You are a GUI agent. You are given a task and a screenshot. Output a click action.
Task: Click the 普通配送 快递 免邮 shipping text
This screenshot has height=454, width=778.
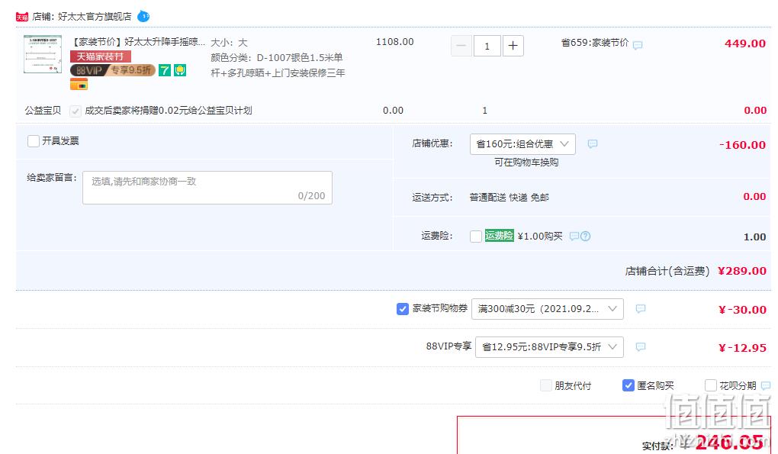point(509,198)
